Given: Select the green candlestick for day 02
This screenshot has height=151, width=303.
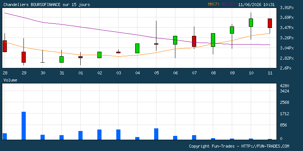Looking at the screenshot, I should click(x=99, y=55).
